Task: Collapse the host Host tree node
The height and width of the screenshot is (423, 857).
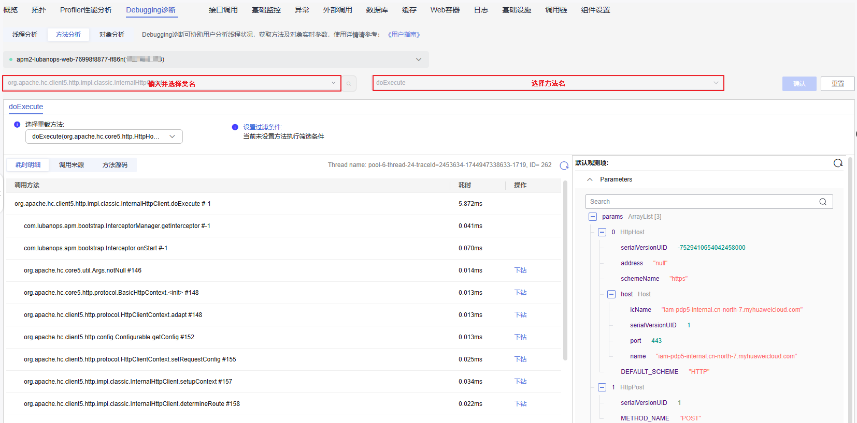Action: [x=611, y=294]
